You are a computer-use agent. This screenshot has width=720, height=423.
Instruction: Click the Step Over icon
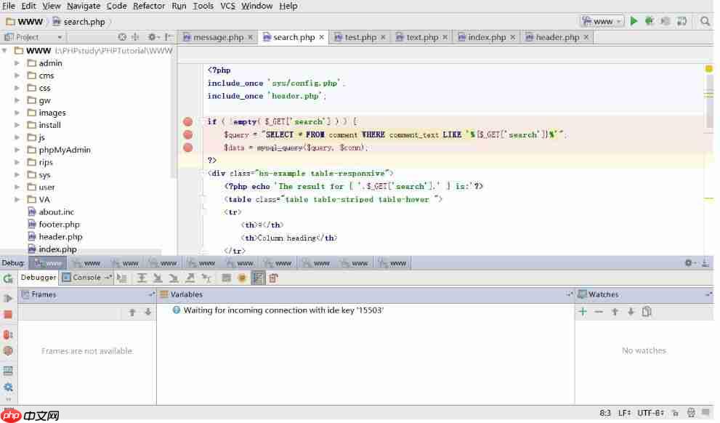click(142, 278)
